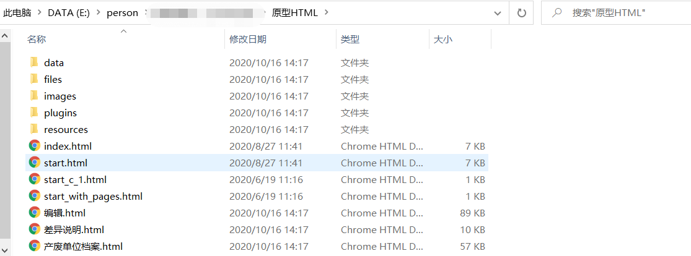
Task: Click the left pane scrollbar up arrow
Action: tap(5, 36)
